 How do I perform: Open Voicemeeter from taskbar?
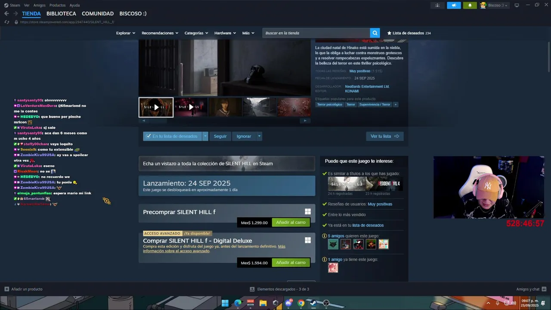click(250, 303)
